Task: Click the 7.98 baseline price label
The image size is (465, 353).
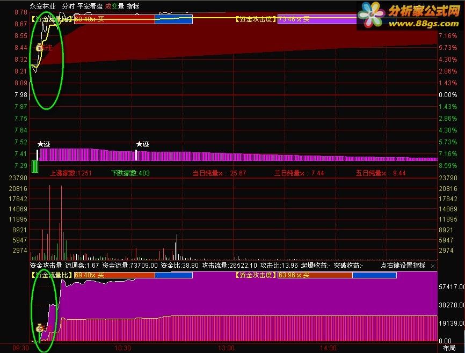Action: pyautogui.click(x=21, y=95)
